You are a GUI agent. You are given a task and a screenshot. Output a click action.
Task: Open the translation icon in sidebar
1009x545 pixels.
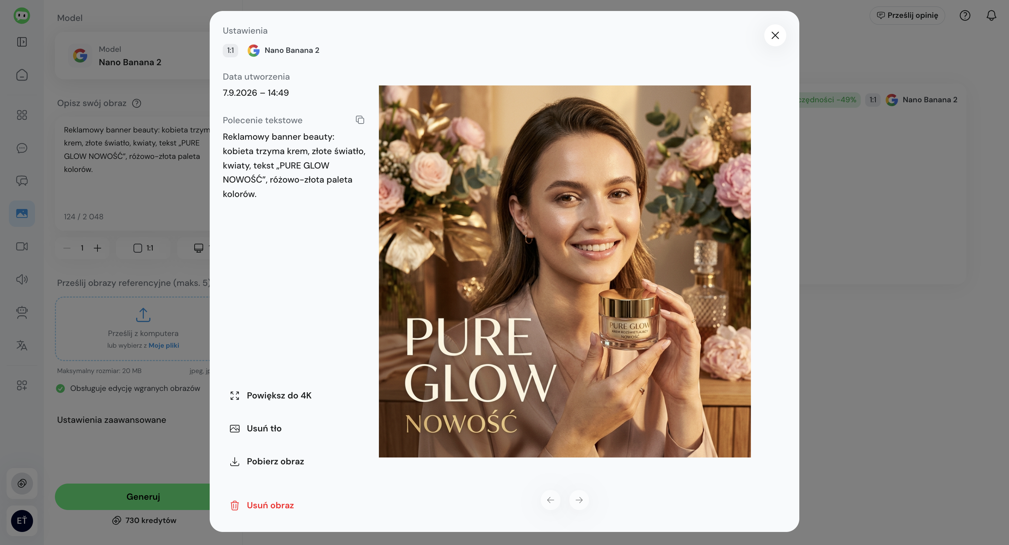pos(22,345)
